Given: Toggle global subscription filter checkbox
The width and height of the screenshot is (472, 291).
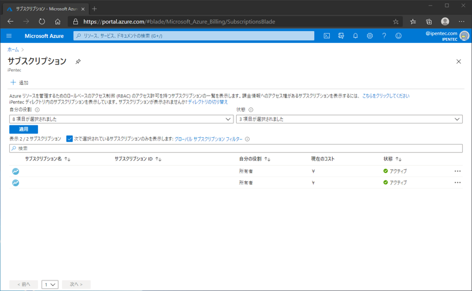Looking at the screenshot, I should click(70, 138).
